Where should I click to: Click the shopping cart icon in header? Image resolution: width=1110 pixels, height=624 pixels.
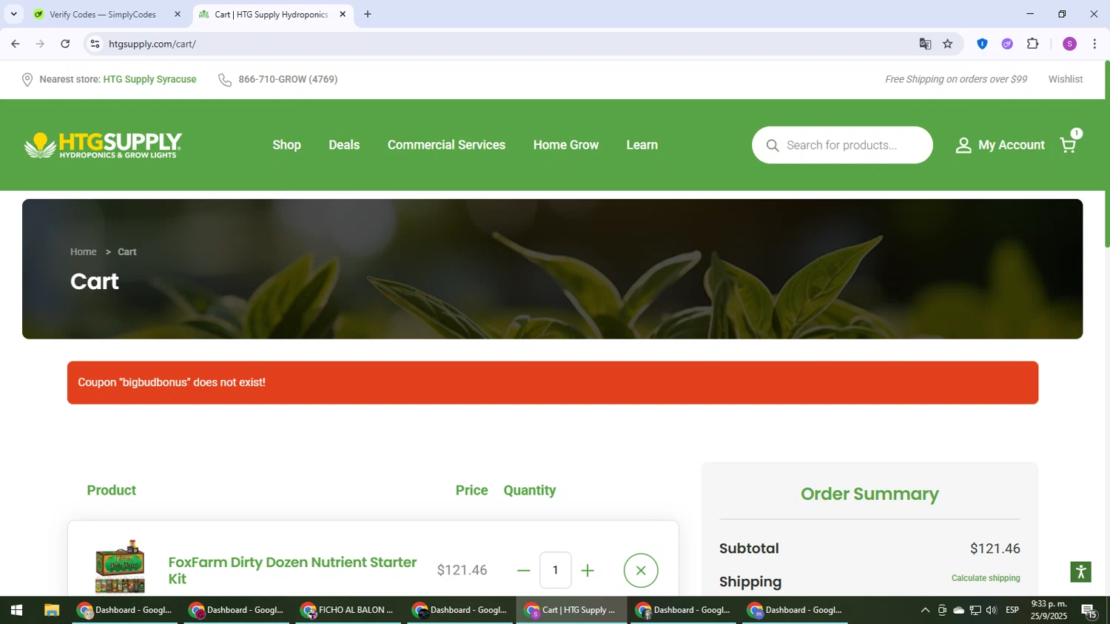pos(1068,145)
